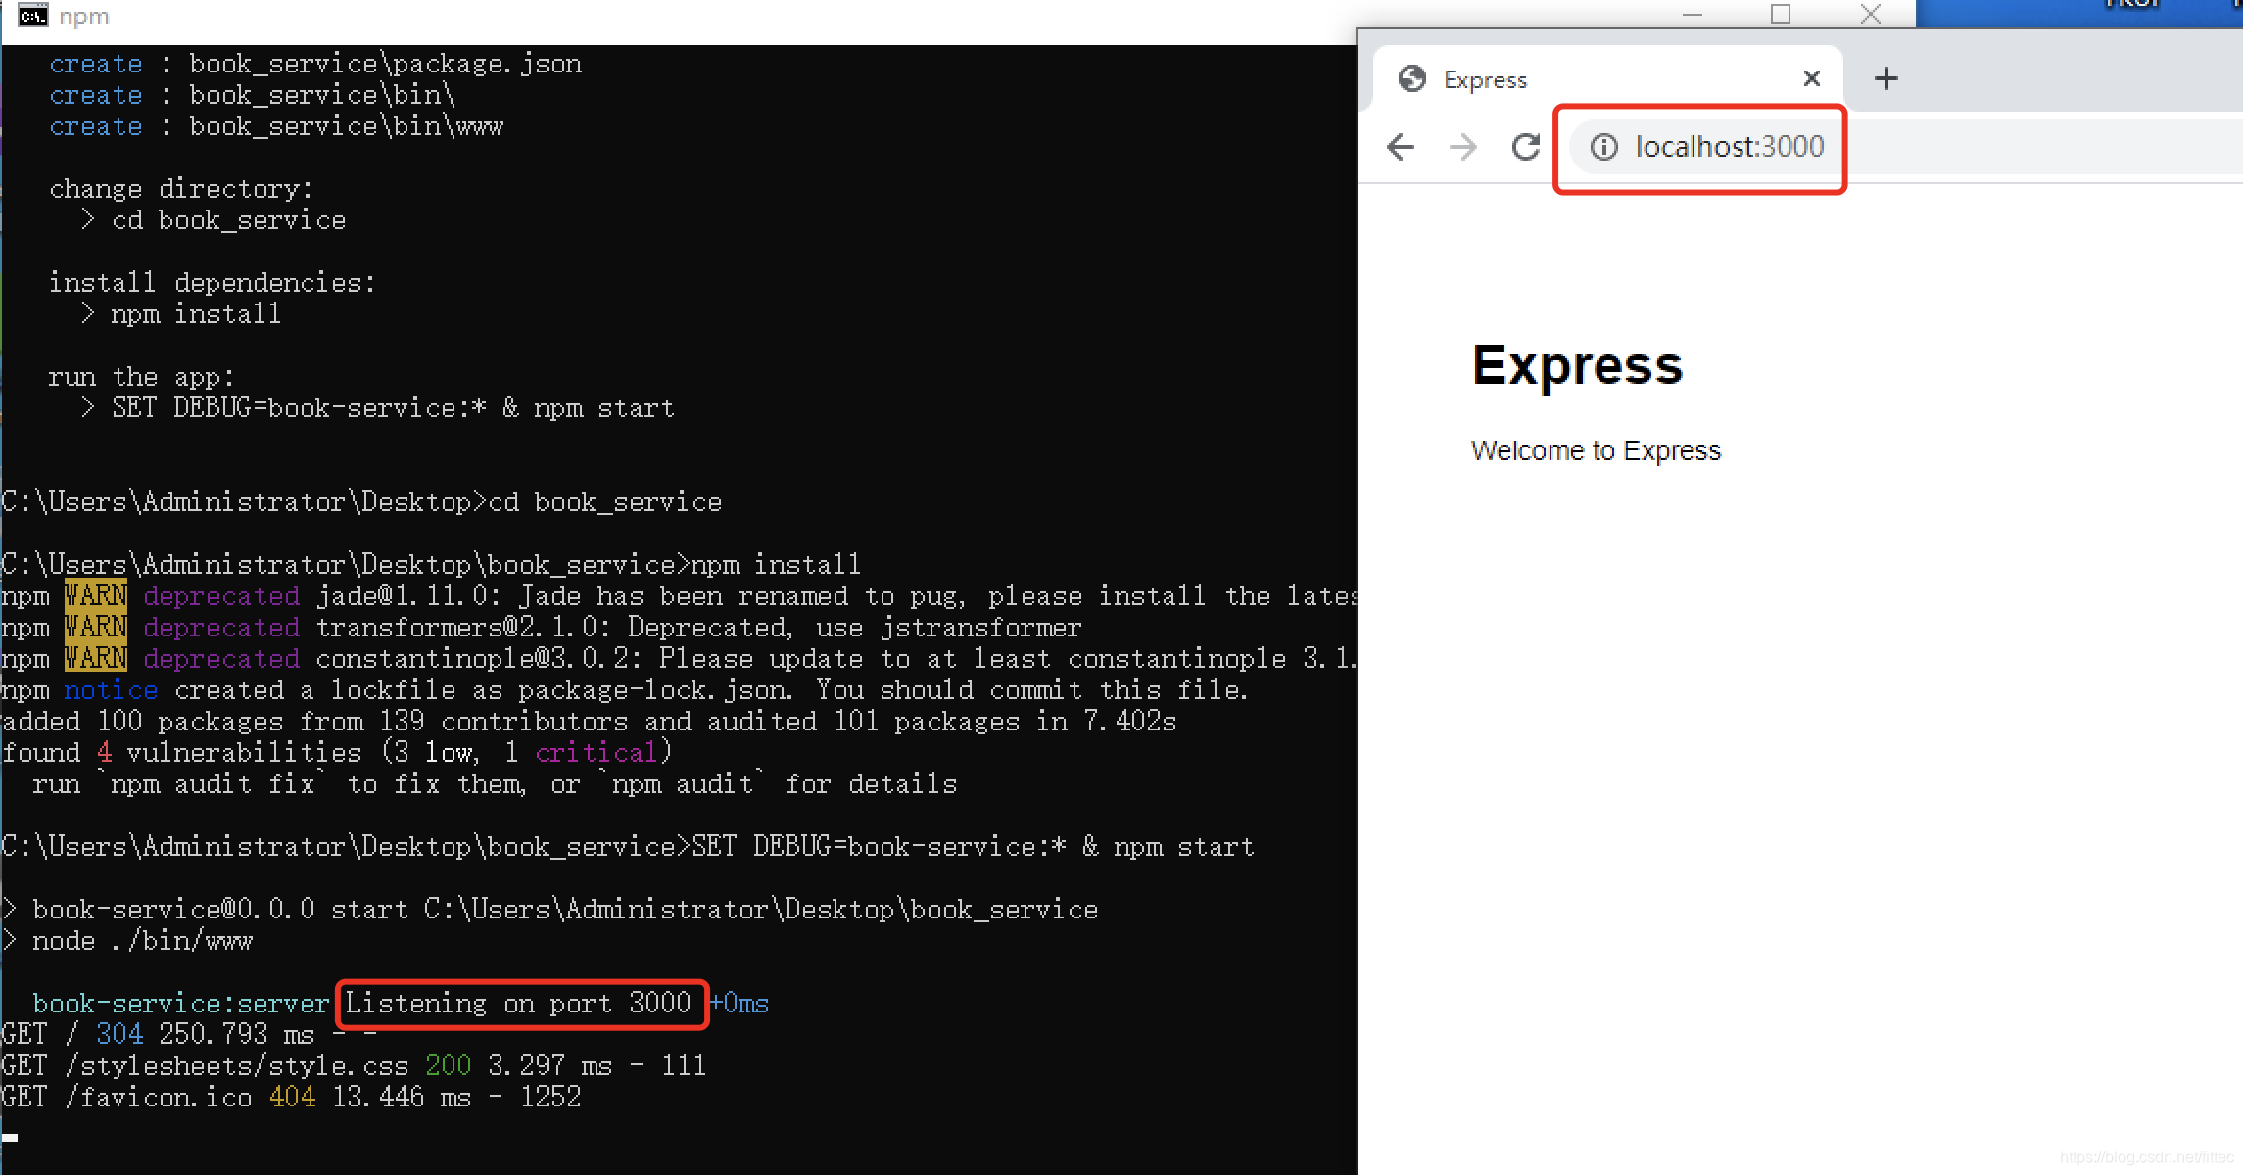Click the 'GET /stylesheets/style.css 200' log line

(x=354, y=1066)
